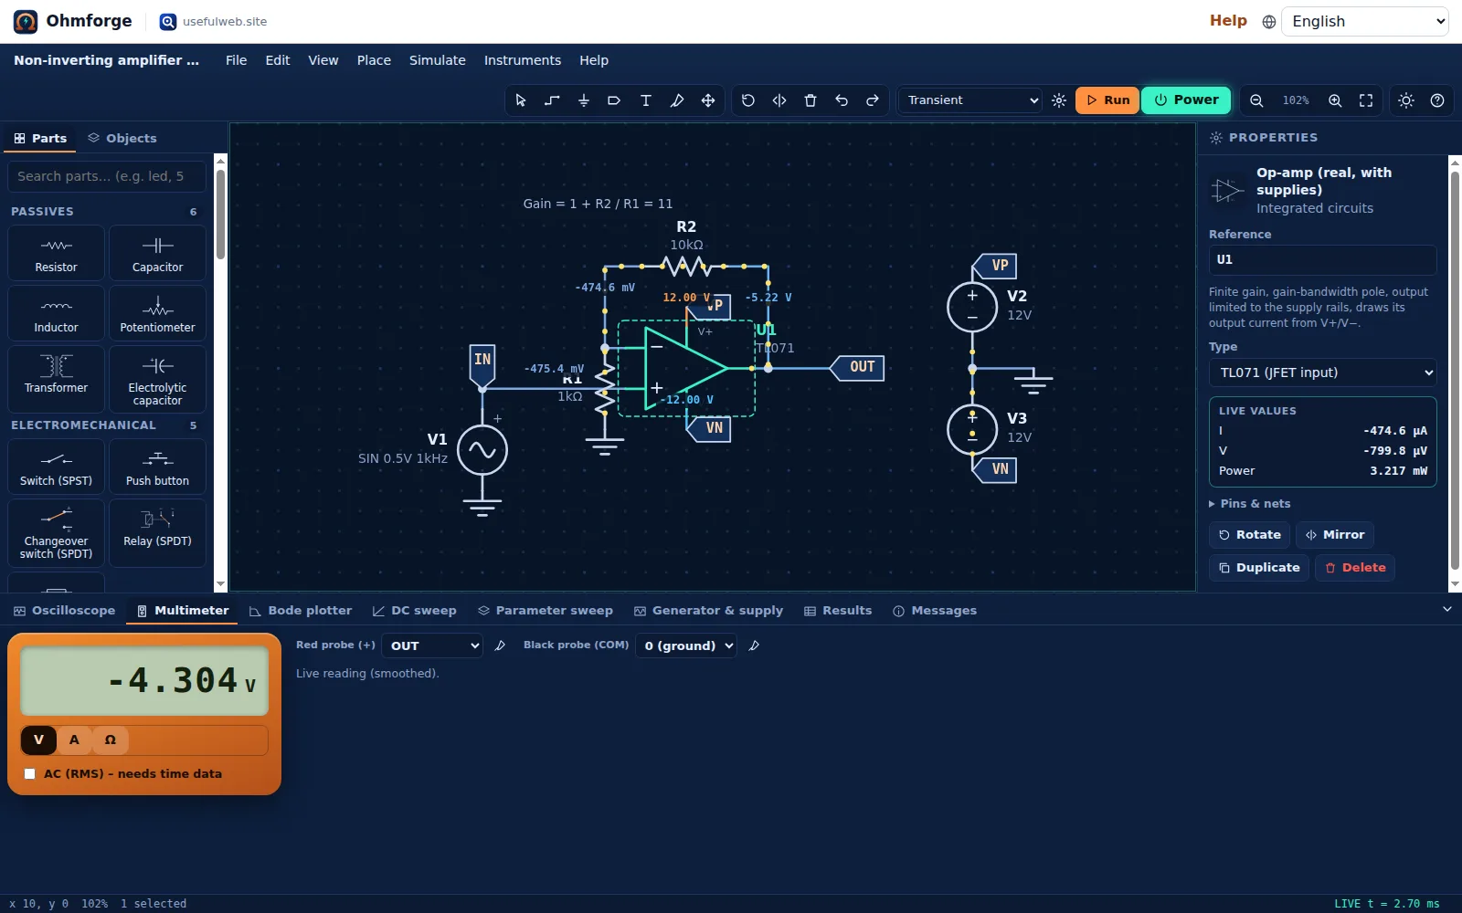Add a Relay (SPDT) part

[x=157, y=532]
